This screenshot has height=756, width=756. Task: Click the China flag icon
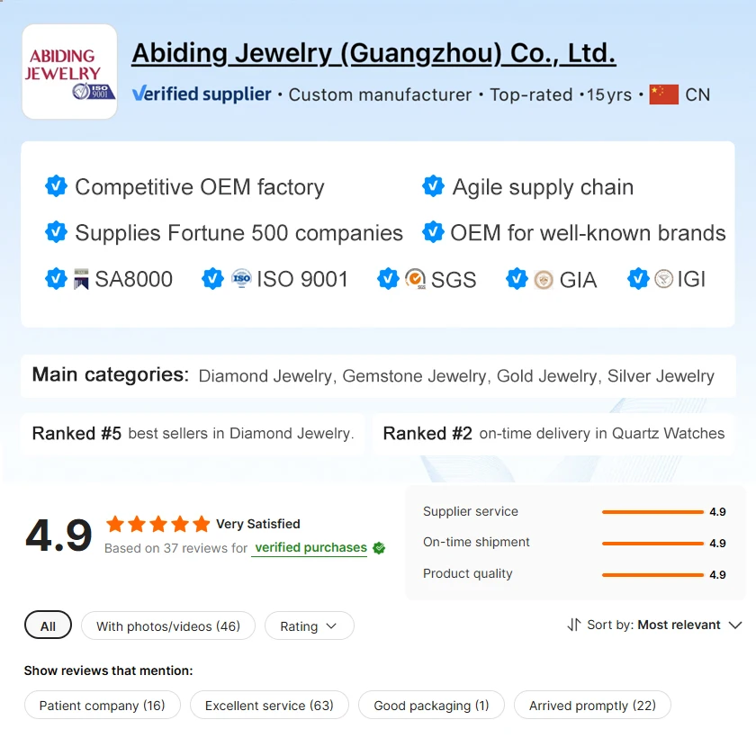(x=663, y=94)
